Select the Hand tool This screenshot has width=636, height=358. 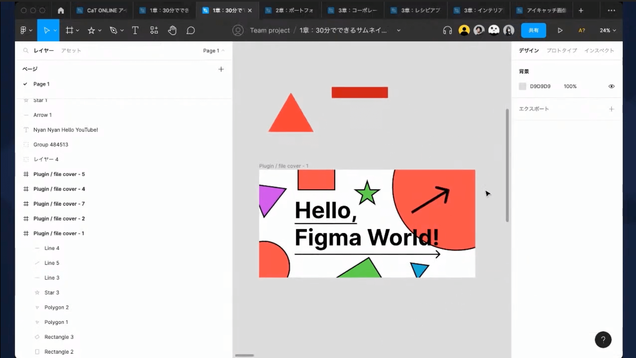point(172,30)
